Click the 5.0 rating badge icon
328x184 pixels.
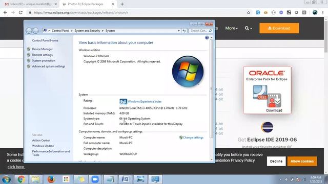coord(123,102)
